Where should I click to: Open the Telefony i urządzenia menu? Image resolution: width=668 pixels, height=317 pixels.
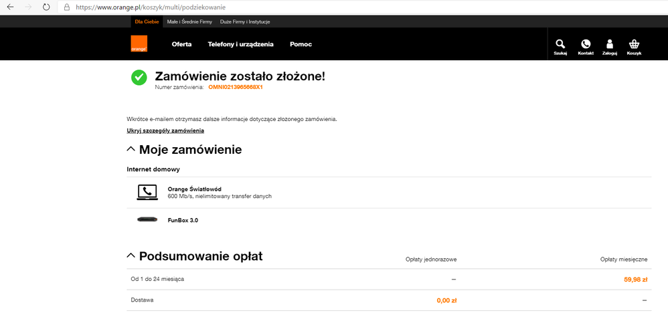240,44
